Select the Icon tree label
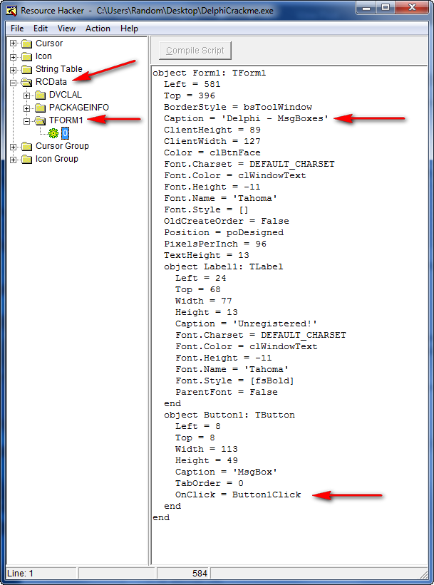 (x=43, y=56)
